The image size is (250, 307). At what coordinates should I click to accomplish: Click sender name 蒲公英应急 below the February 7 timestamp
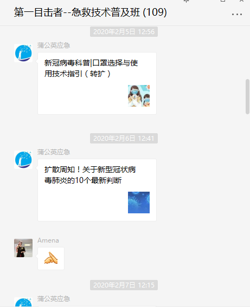[54, 299]
